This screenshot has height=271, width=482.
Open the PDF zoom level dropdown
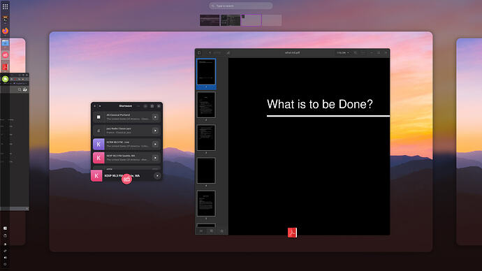click(x=342, y=53)
